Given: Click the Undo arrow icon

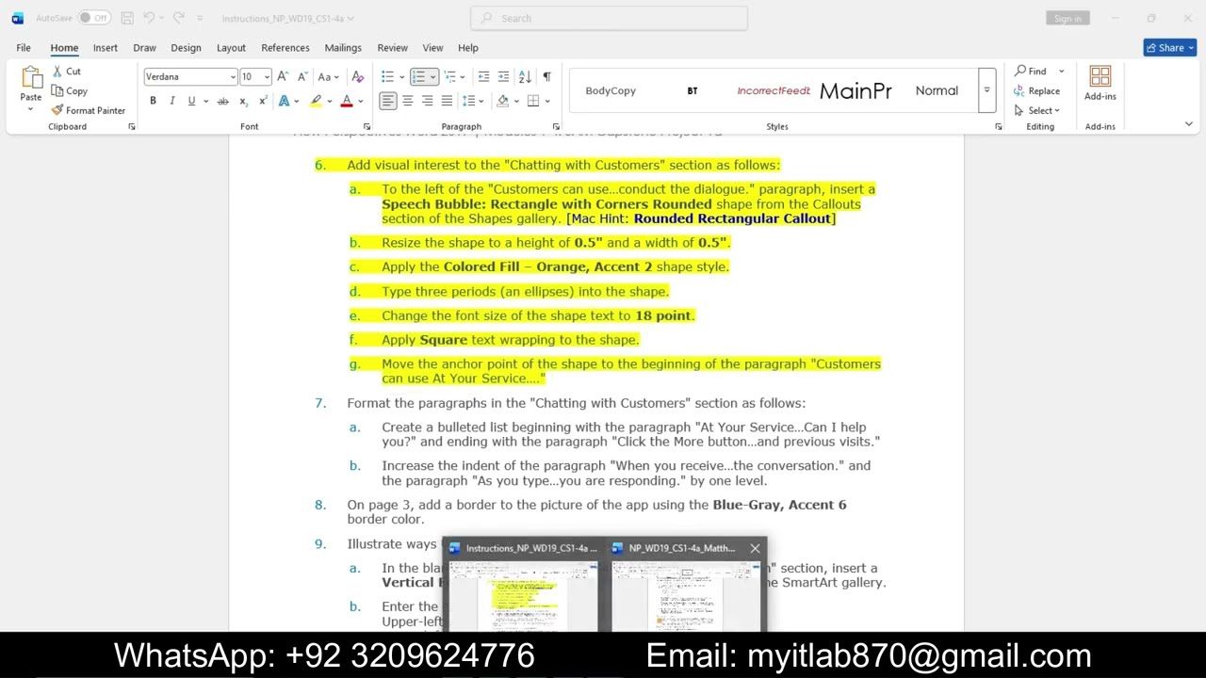Looking at the screenshot, I should pyautogui.click(x=149, y=18).
